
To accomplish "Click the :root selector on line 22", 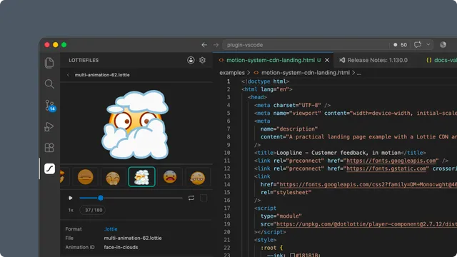I will (x=268, y=248).
